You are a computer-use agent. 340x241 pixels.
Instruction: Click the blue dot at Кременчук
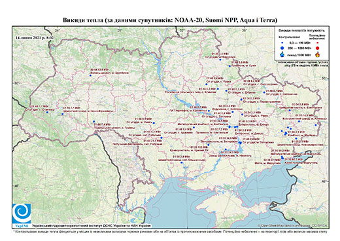point(209,111)
